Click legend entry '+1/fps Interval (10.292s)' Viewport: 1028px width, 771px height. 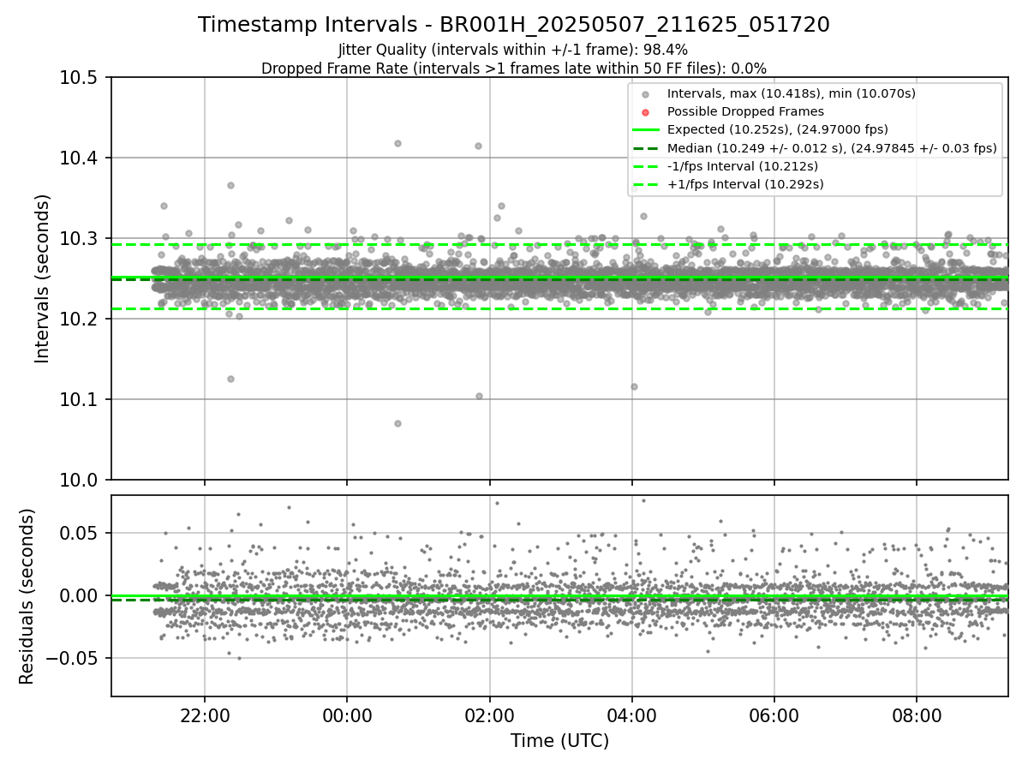pyautogui.click(x=745, y=183)
